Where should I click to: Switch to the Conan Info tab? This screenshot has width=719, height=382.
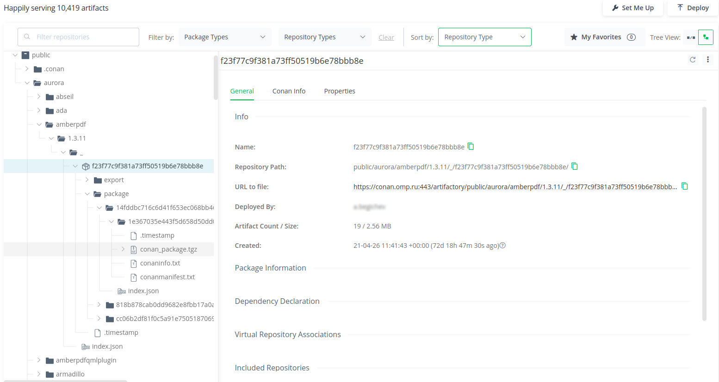tap(289, 91)
